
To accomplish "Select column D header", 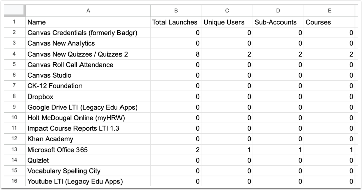I will click(278, 11).
